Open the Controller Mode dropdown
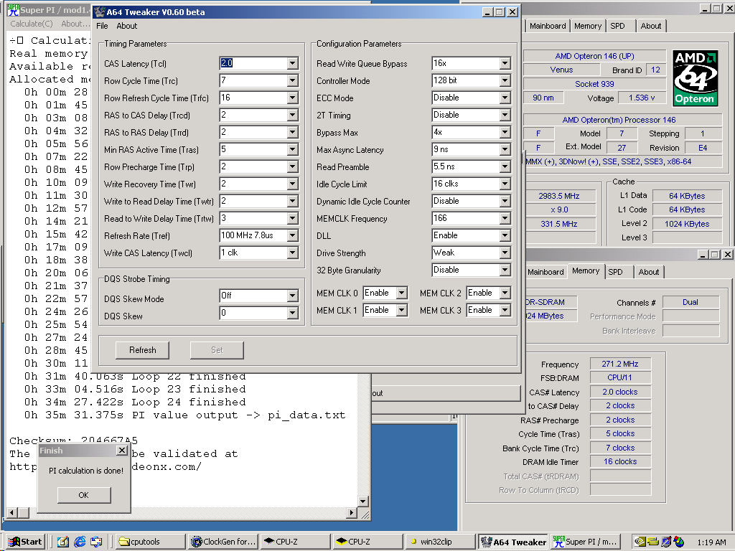Screen dimensions: 735x551 click(505, 80)
